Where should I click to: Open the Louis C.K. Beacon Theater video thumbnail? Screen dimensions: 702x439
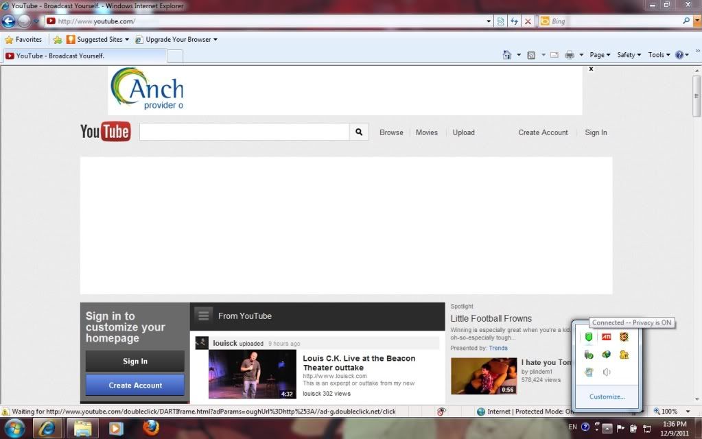(253, 374)
